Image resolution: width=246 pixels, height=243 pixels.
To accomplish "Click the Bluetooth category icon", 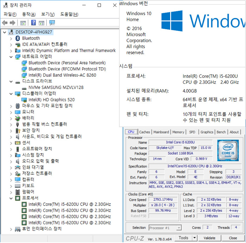I will [18, 38].
